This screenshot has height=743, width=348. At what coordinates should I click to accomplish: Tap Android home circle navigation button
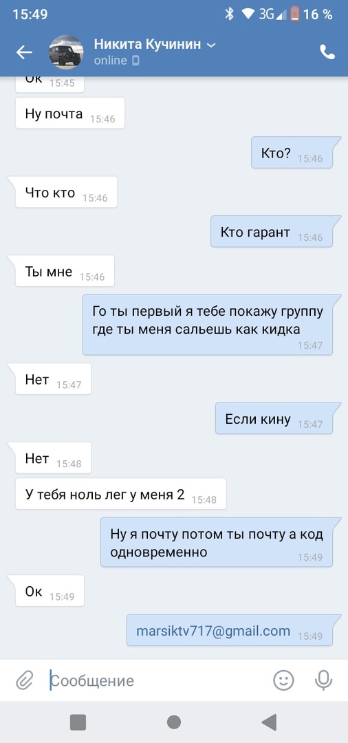pos(174,722)
